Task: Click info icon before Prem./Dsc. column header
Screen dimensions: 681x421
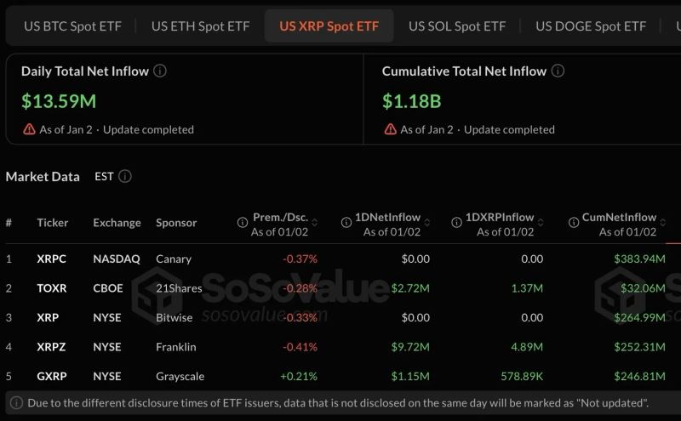Action: [242, 223]
